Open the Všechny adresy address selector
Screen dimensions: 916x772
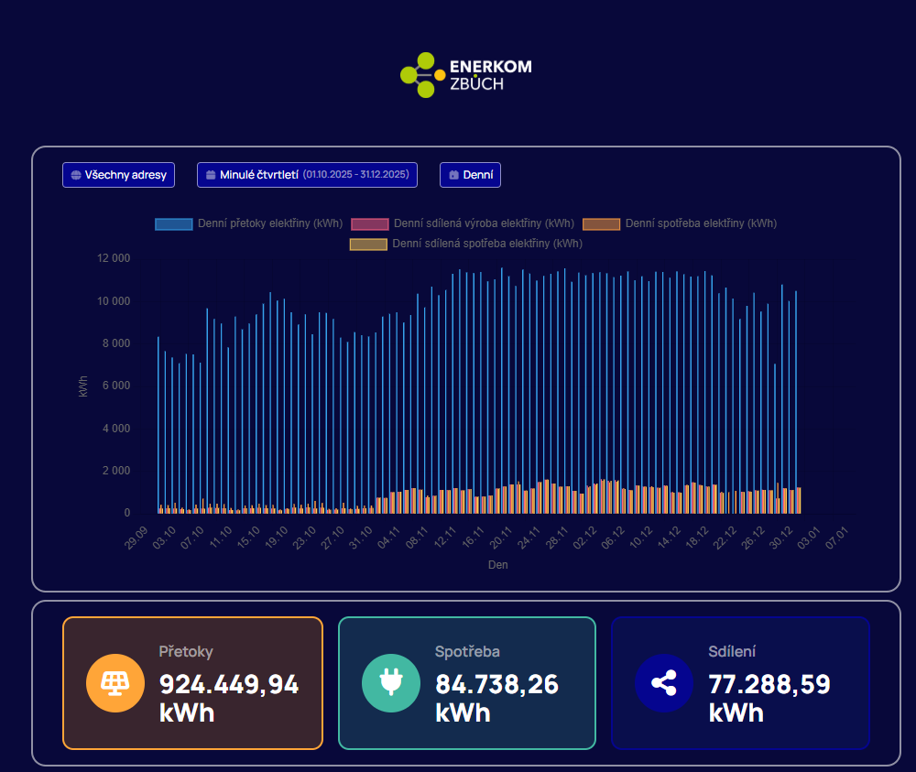(x=118, y=175)
